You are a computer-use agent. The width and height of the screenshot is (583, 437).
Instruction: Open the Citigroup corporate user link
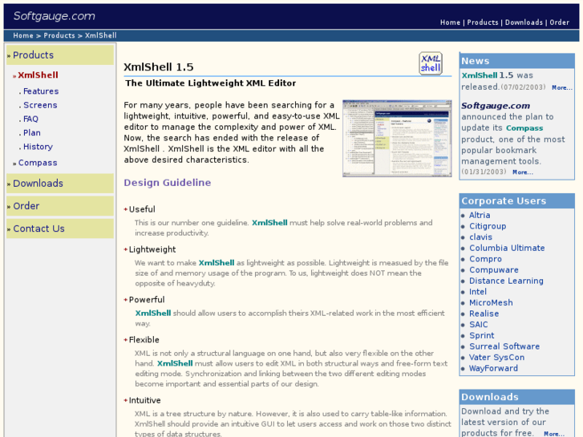(488, 226)
